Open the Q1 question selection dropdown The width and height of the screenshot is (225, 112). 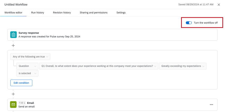pos(98,66)
